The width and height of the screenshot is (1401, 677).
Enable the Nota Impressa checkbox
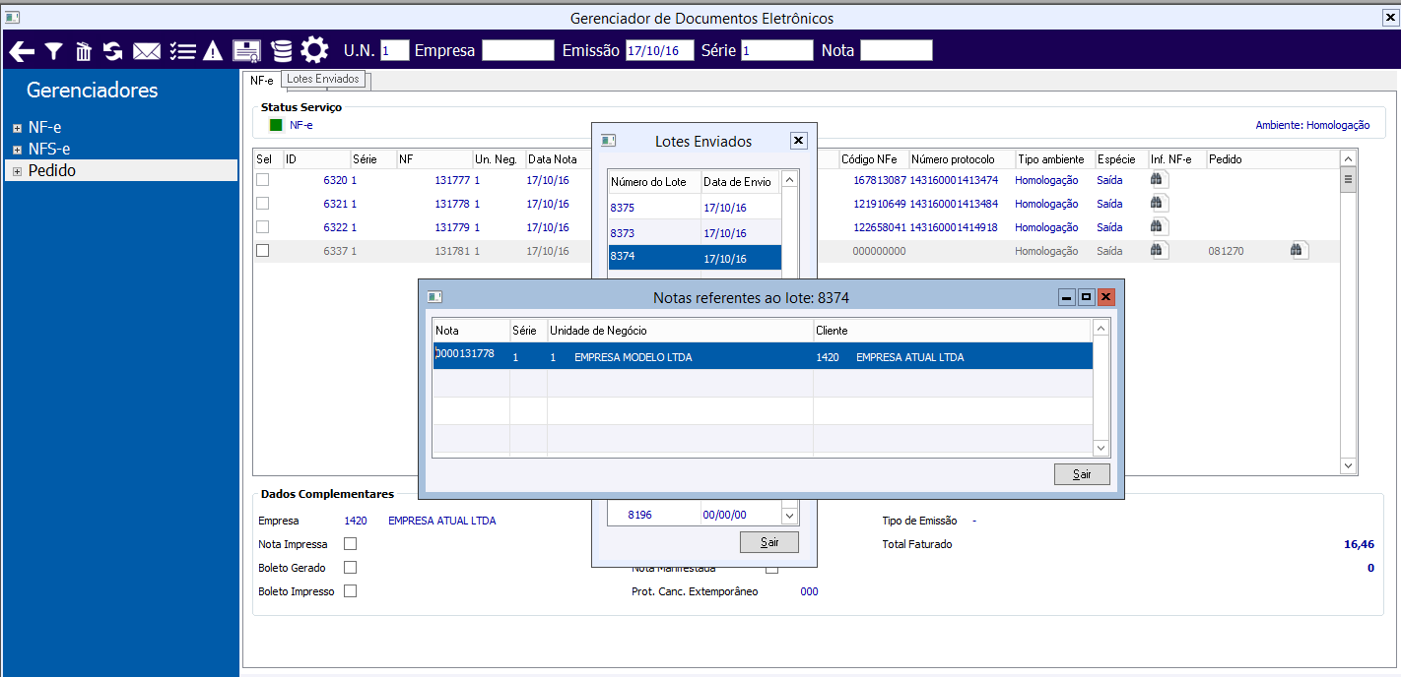click(x=350, y=544)
